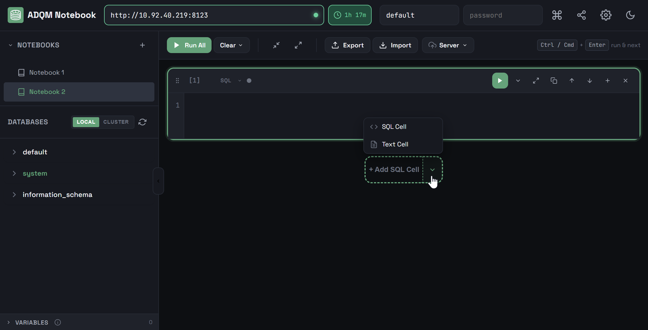Move the cell down
The image size is (648, 330).
[589, 81]
